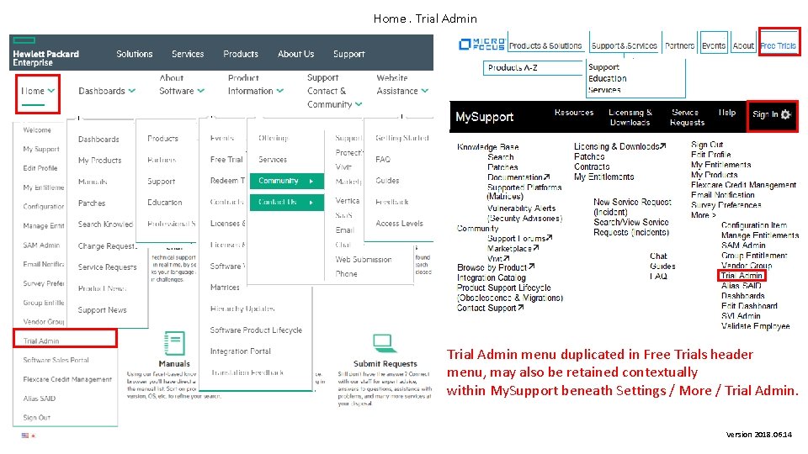Image resolution: width=808 pixels, height=454 pixels.
Task: Click Validate Employee in the More list
Action: coord(756,326)
